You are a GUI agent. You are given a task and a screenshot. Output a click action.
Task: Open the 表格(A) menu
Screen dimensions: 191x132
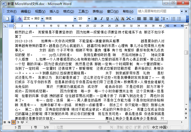click(x=98, y=11)
